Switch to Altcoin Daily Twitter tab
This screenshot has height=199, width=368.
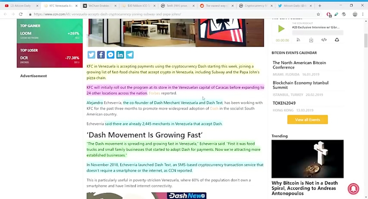[x=295, y=6]
